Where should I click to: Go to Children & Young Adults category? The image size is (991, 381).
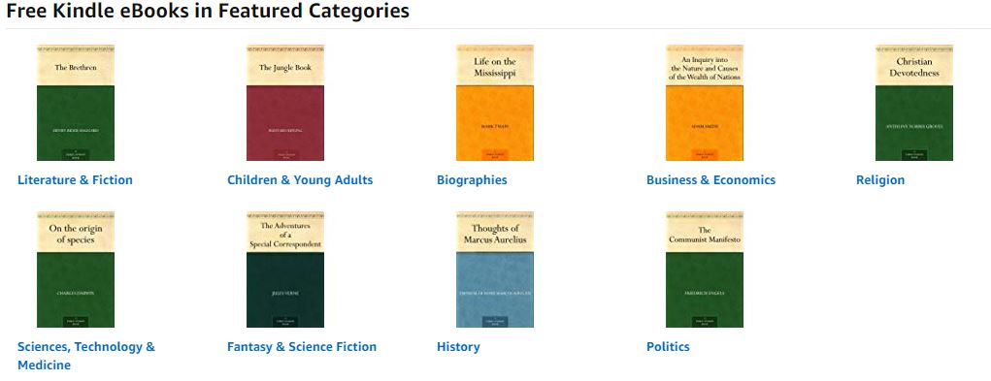coord(300,179)
